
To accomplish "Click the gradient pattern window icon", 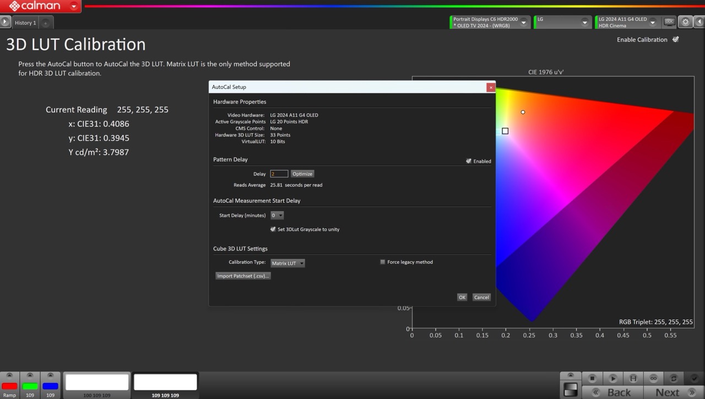I will 571,390.
